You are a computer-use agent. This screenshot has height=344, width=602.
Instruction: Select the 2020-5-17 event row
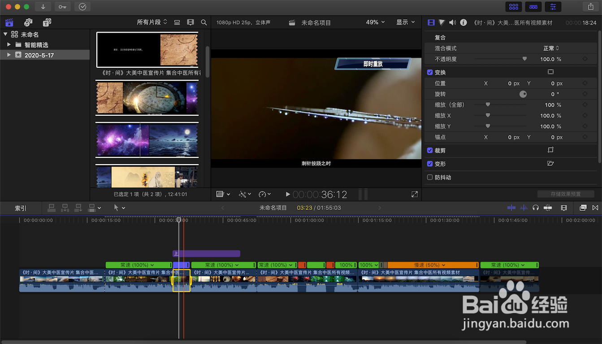click(45, 55)
